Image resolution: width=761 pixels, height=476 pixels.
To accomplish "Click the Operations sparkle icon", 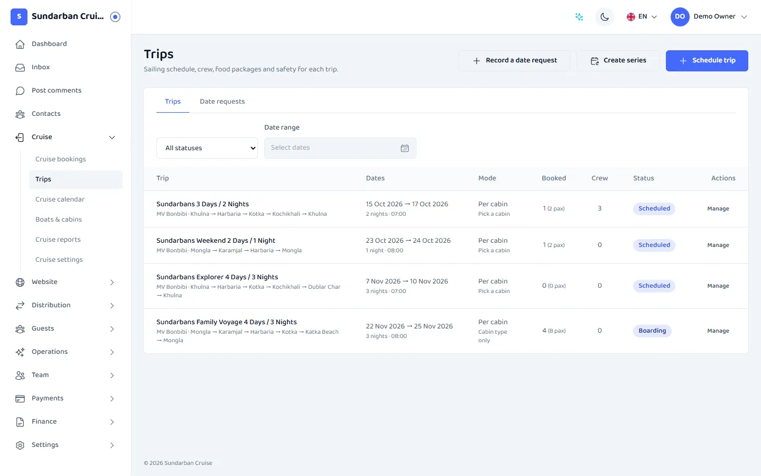I will point(20,352).
